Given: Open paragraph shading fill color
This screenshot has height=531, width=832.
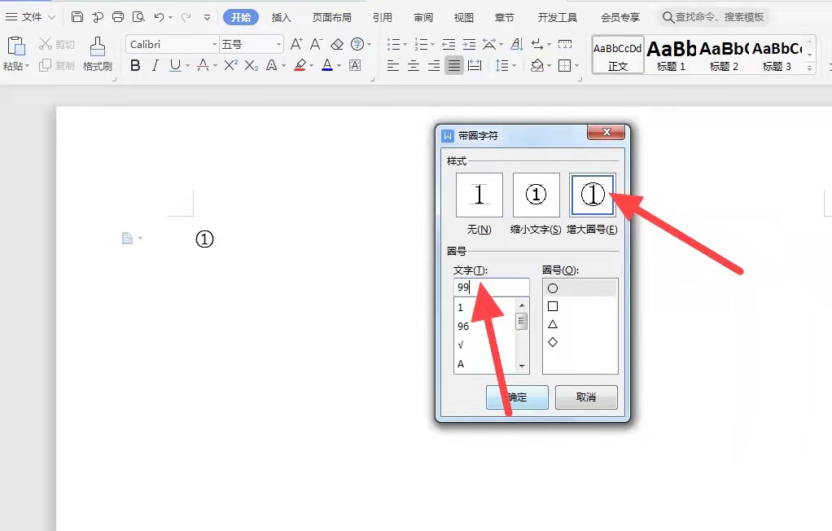Looking at the screenshot, I should pos(536,65).
